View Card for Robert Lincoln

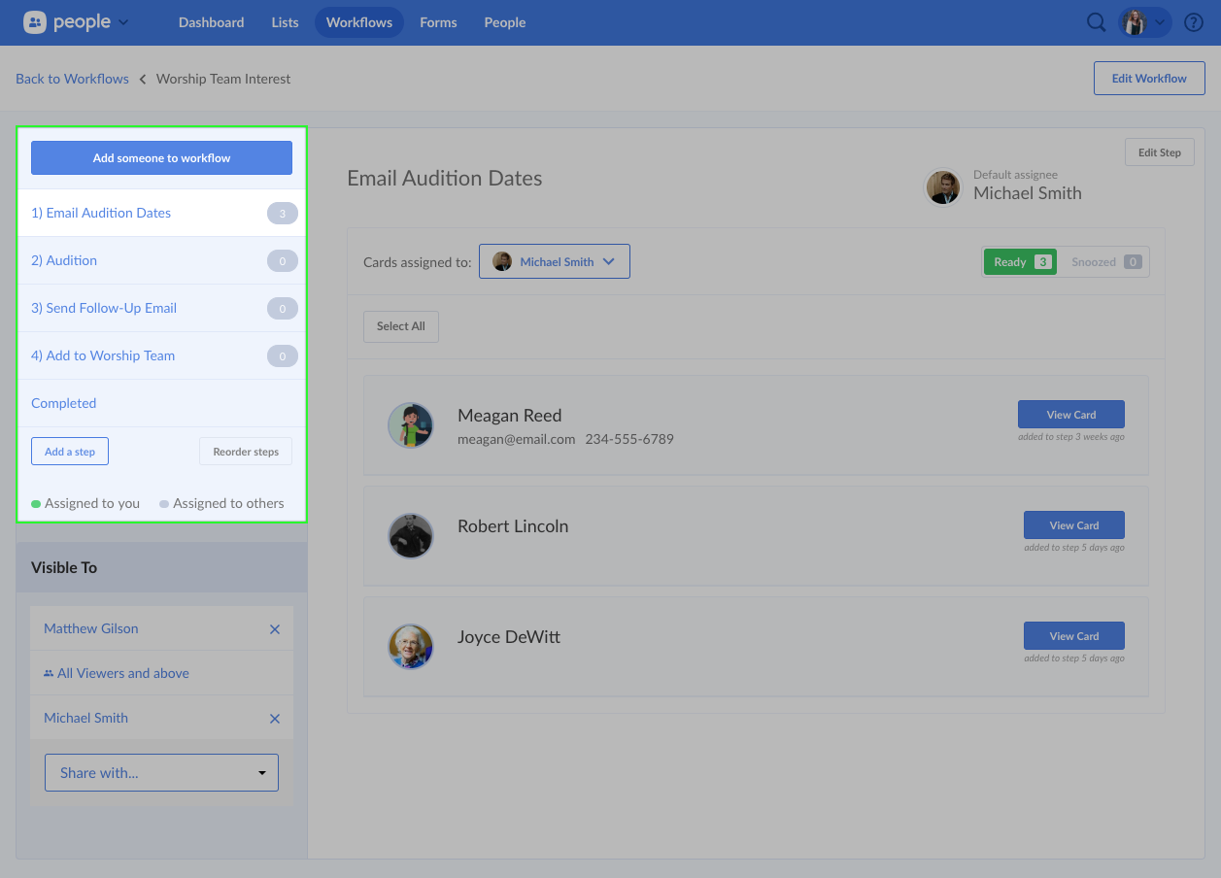tap(1073, 525)
